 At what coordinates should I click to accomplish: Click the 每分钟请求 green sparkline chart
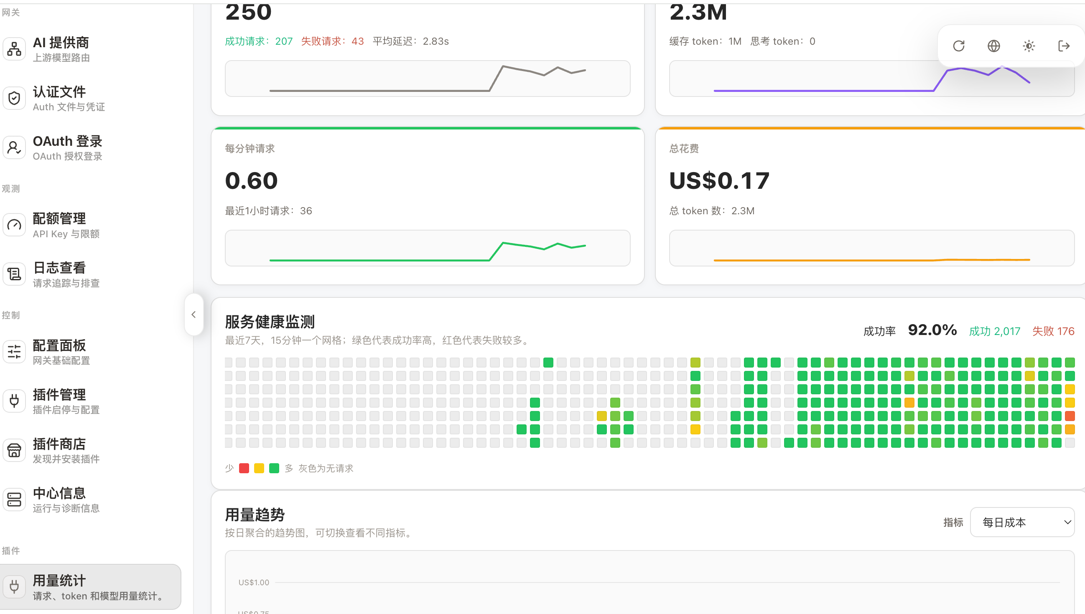click(427, 248)
